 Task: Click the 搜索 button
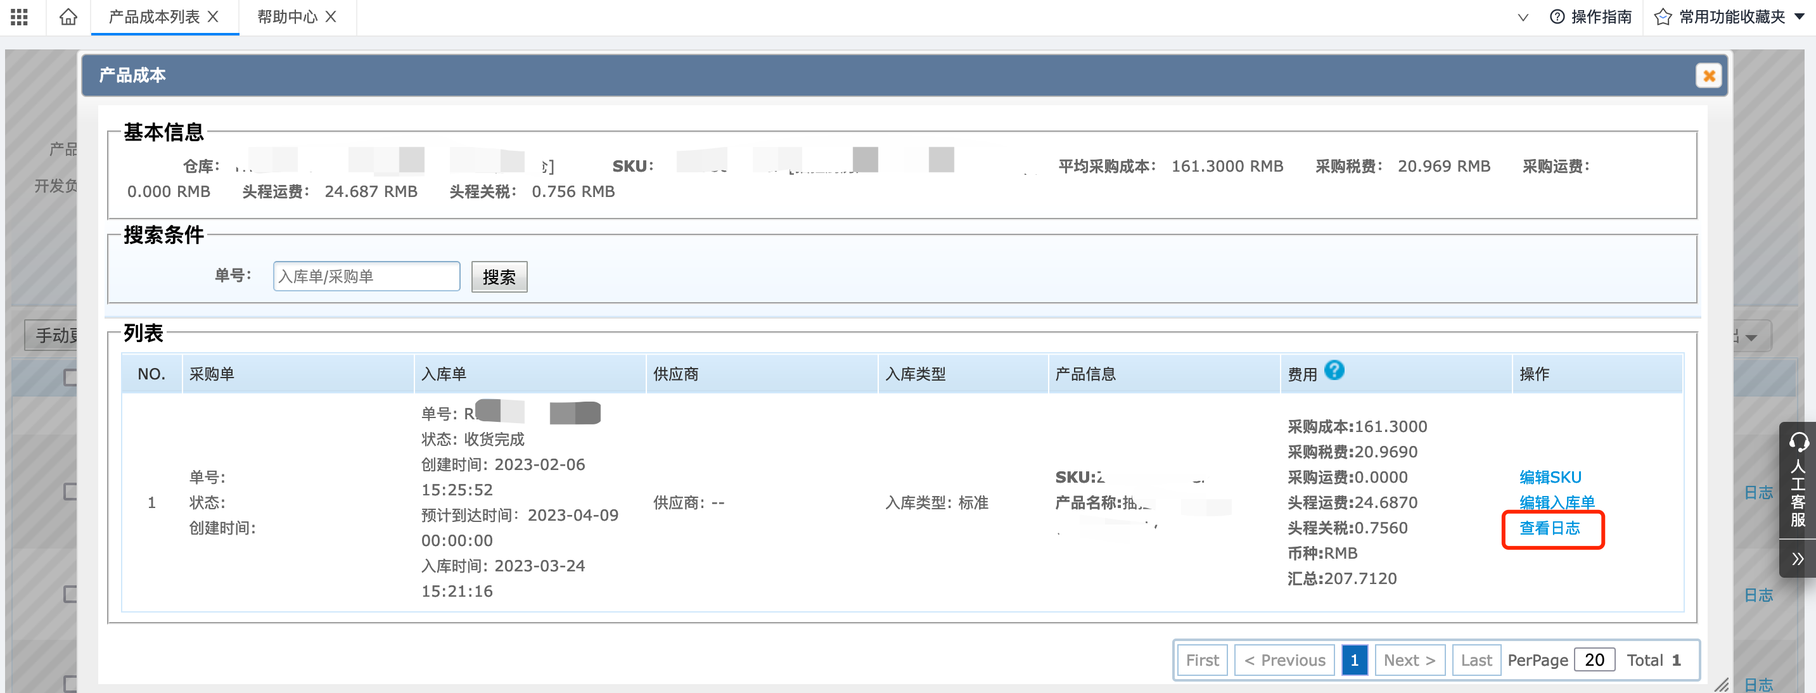[x=499, y=276]
